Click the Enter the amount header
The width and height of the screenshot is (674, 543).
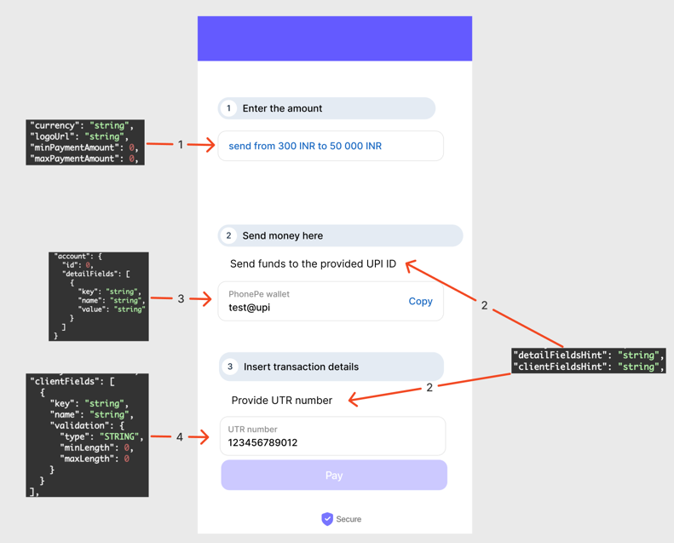(x=282, y=108)
